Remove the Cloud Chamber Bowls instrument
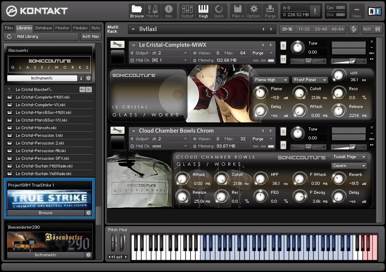Image resolution: width=386 pixels, height=272 pixels. point(372,127)
